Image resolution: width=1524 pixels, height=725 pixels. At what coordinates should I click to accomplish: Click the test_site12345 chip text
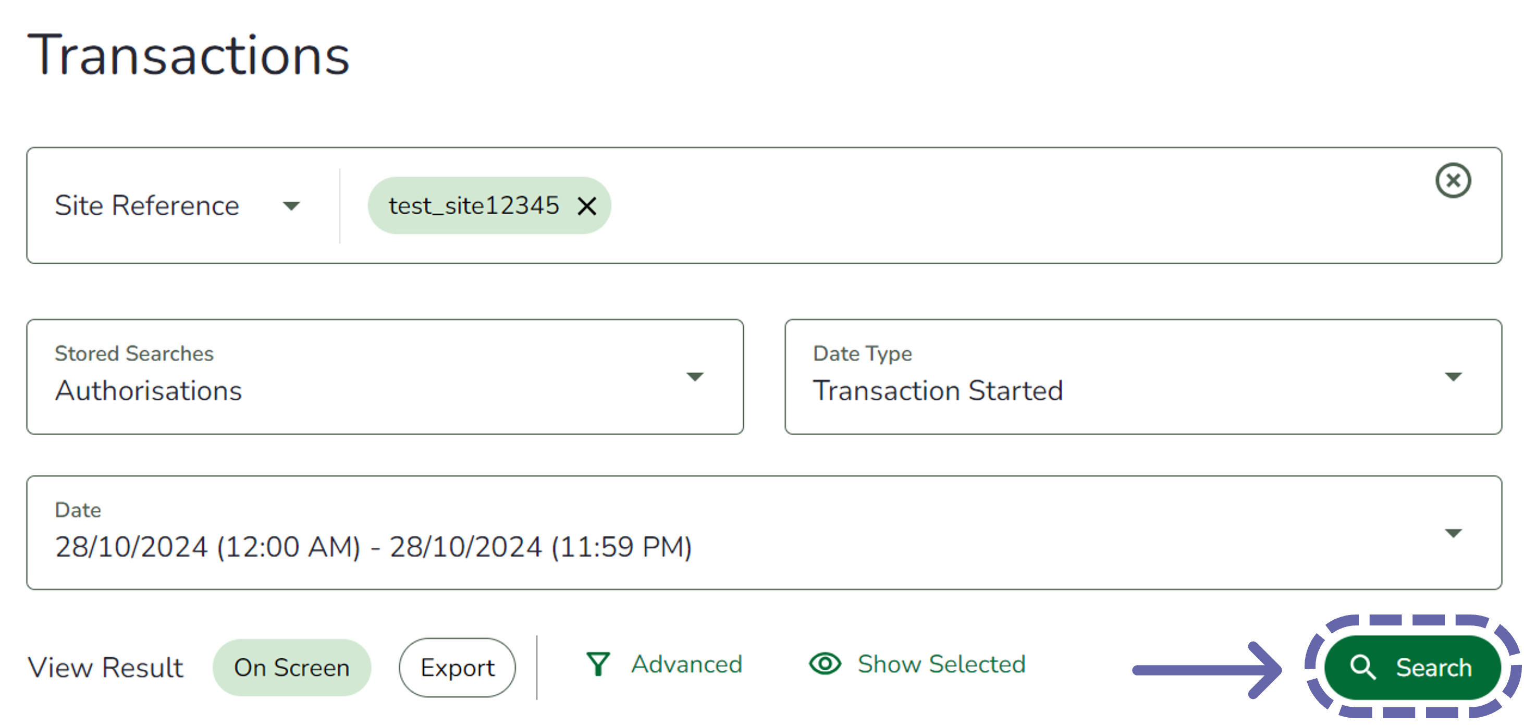point(473,206)
